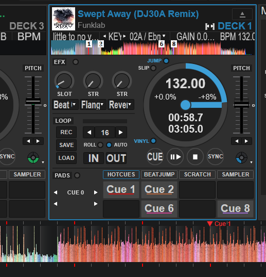This screenshot has height=277, width=266.
Task: Click the SAVE loop button
Action: click(x=66, y=145)
